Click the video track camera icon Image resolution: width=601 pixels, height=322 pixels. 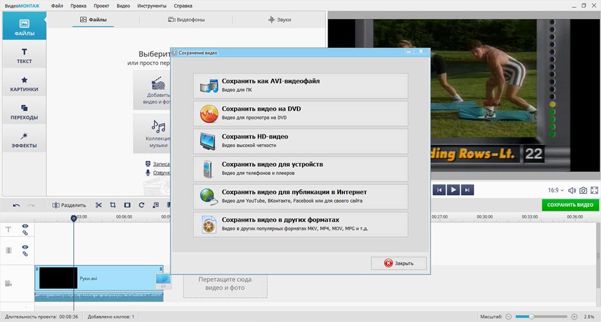tap(8, 283)
